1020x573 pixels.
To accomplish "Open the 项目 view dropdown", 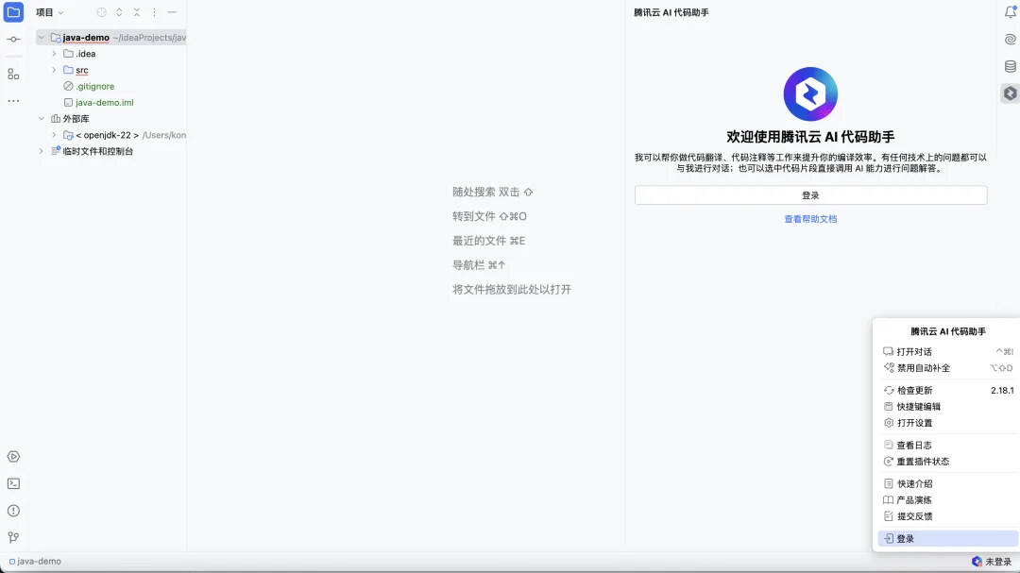I will tap(49, 12).
